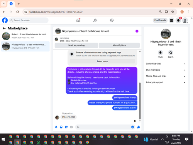Select the Facebook browser tab

click(x=11, y=4)
